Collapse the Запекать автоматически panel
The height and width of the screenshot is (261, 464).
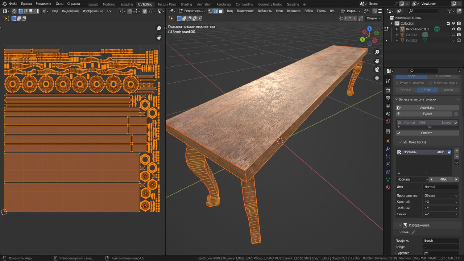(x=397, y=99)
